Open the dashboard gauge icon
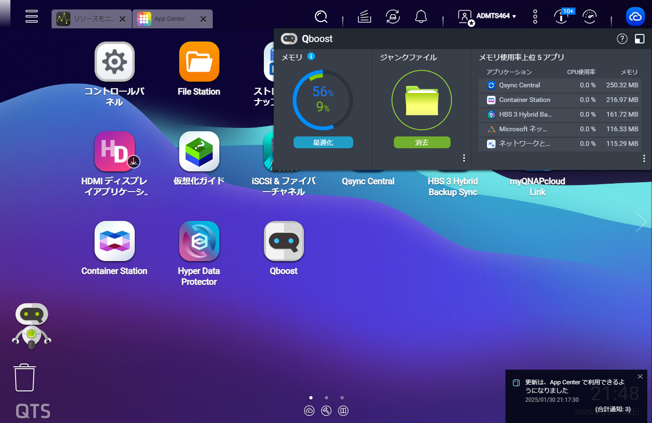Screen dimensions: 652x423 coord(590,17)
